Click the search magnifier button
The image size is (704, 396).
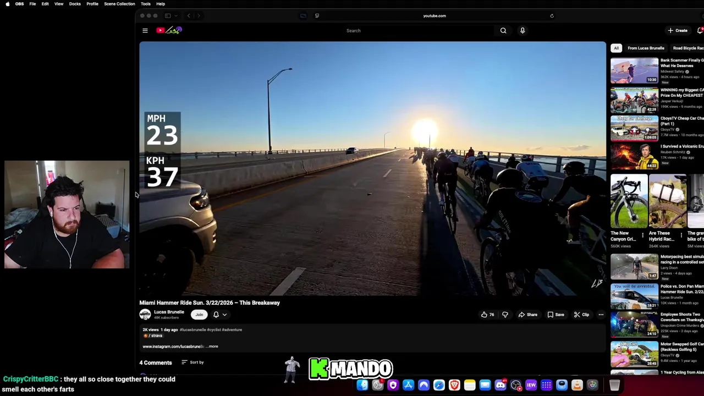click(503, 31)
